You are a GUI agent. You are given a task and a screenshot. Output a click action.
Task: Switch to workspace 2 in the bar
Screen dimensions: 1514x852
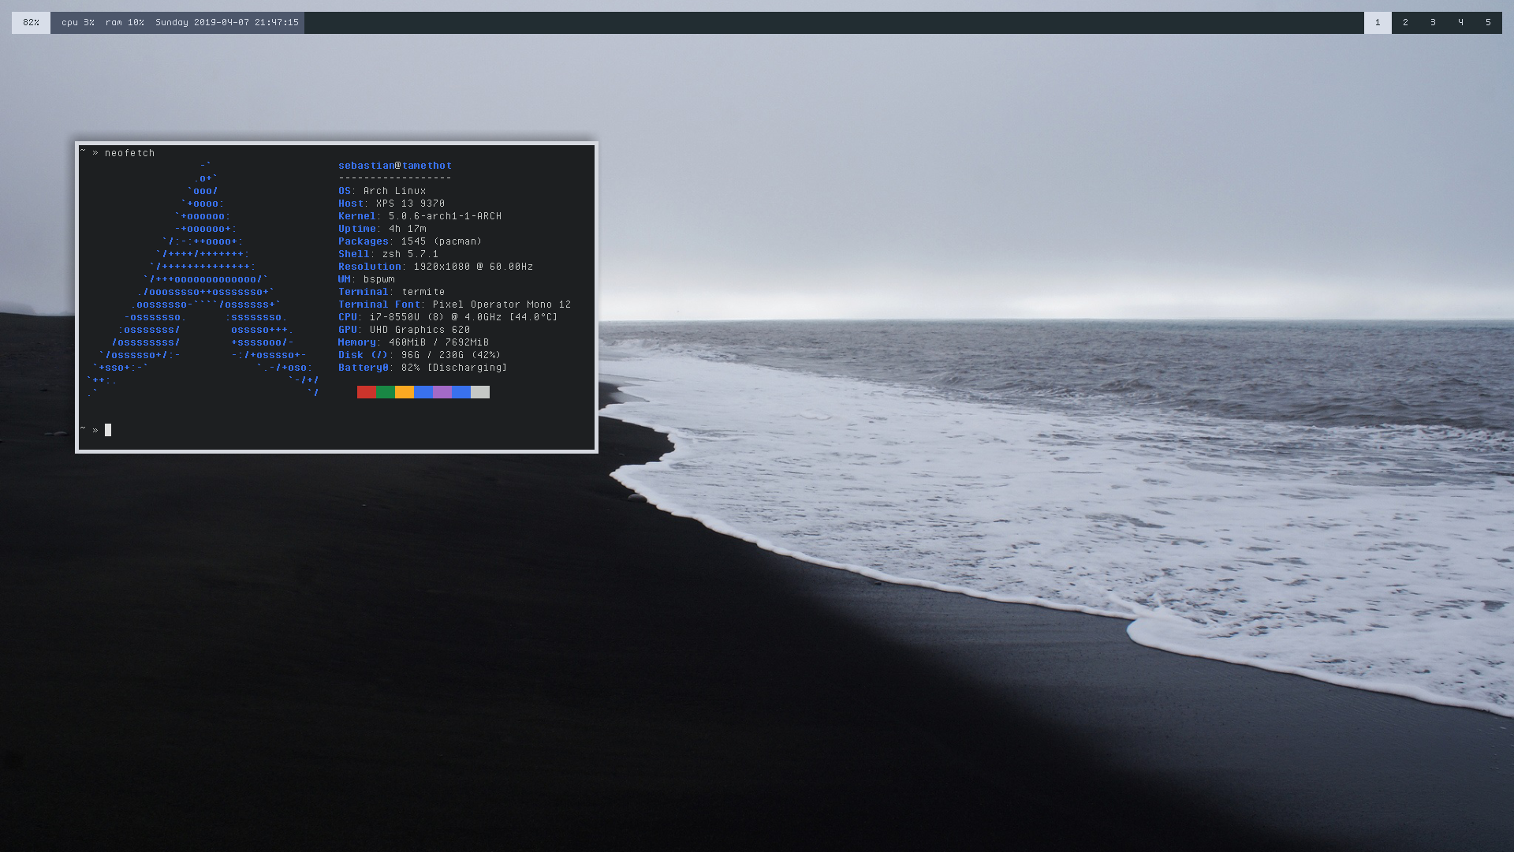pos(1405,23)
